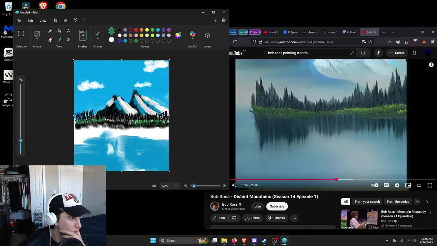
Task: Like the video with 30K likes
Action: pos(219,218)
